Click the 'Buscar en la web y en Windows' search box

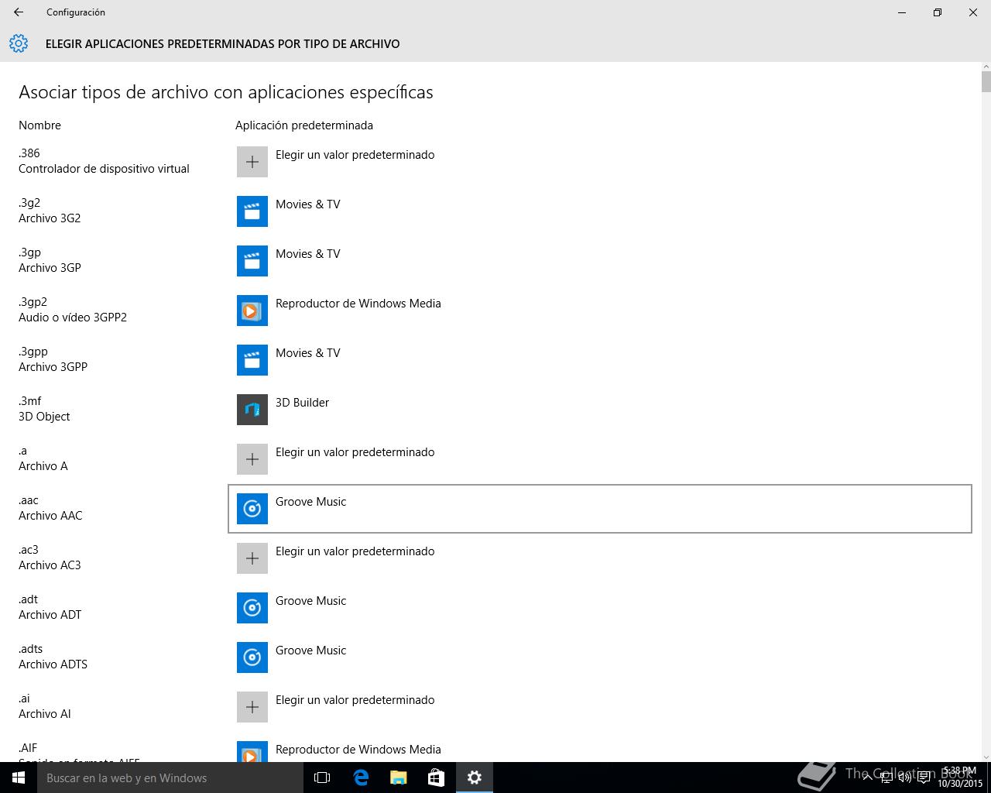tap(170, 778)
